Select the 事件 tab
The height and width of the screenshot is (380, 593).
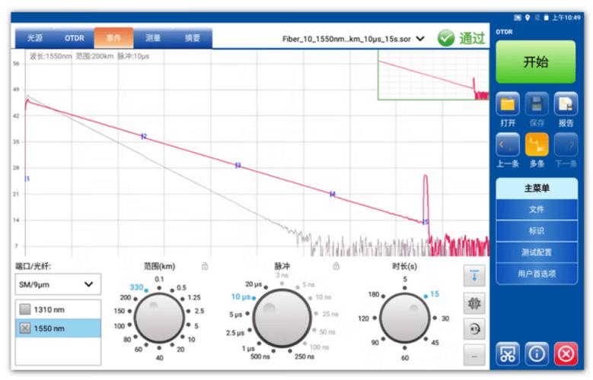(113, 38)
